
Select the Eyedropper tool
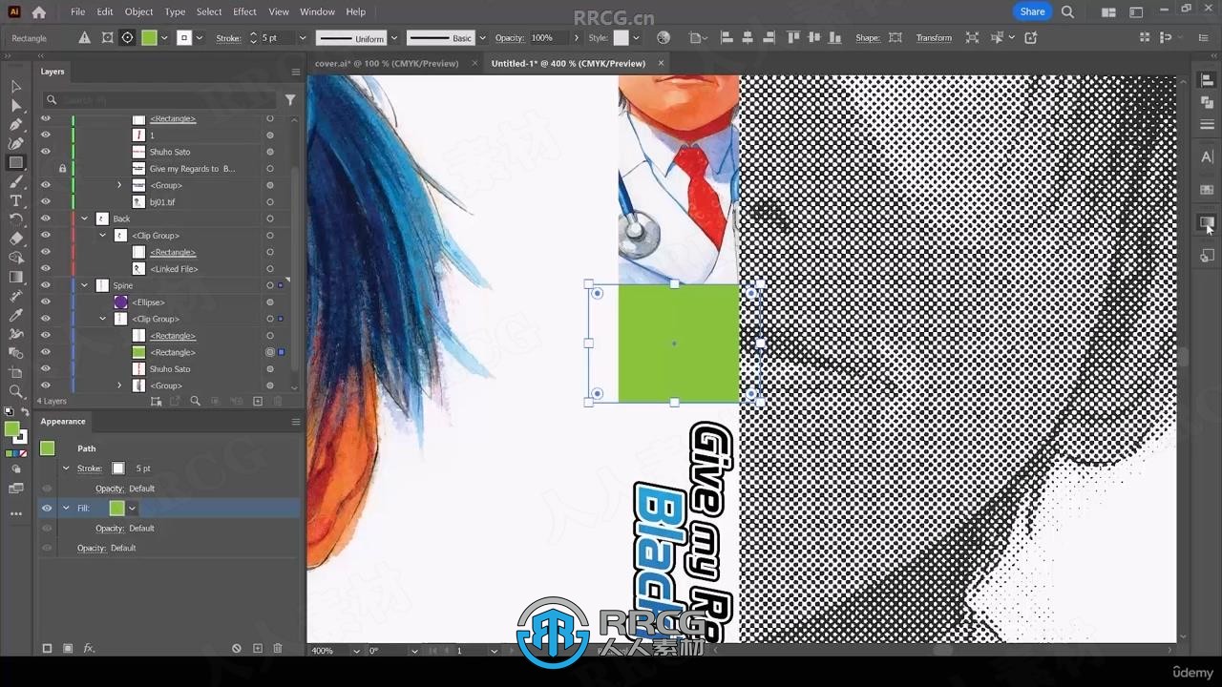coord(16,316)
